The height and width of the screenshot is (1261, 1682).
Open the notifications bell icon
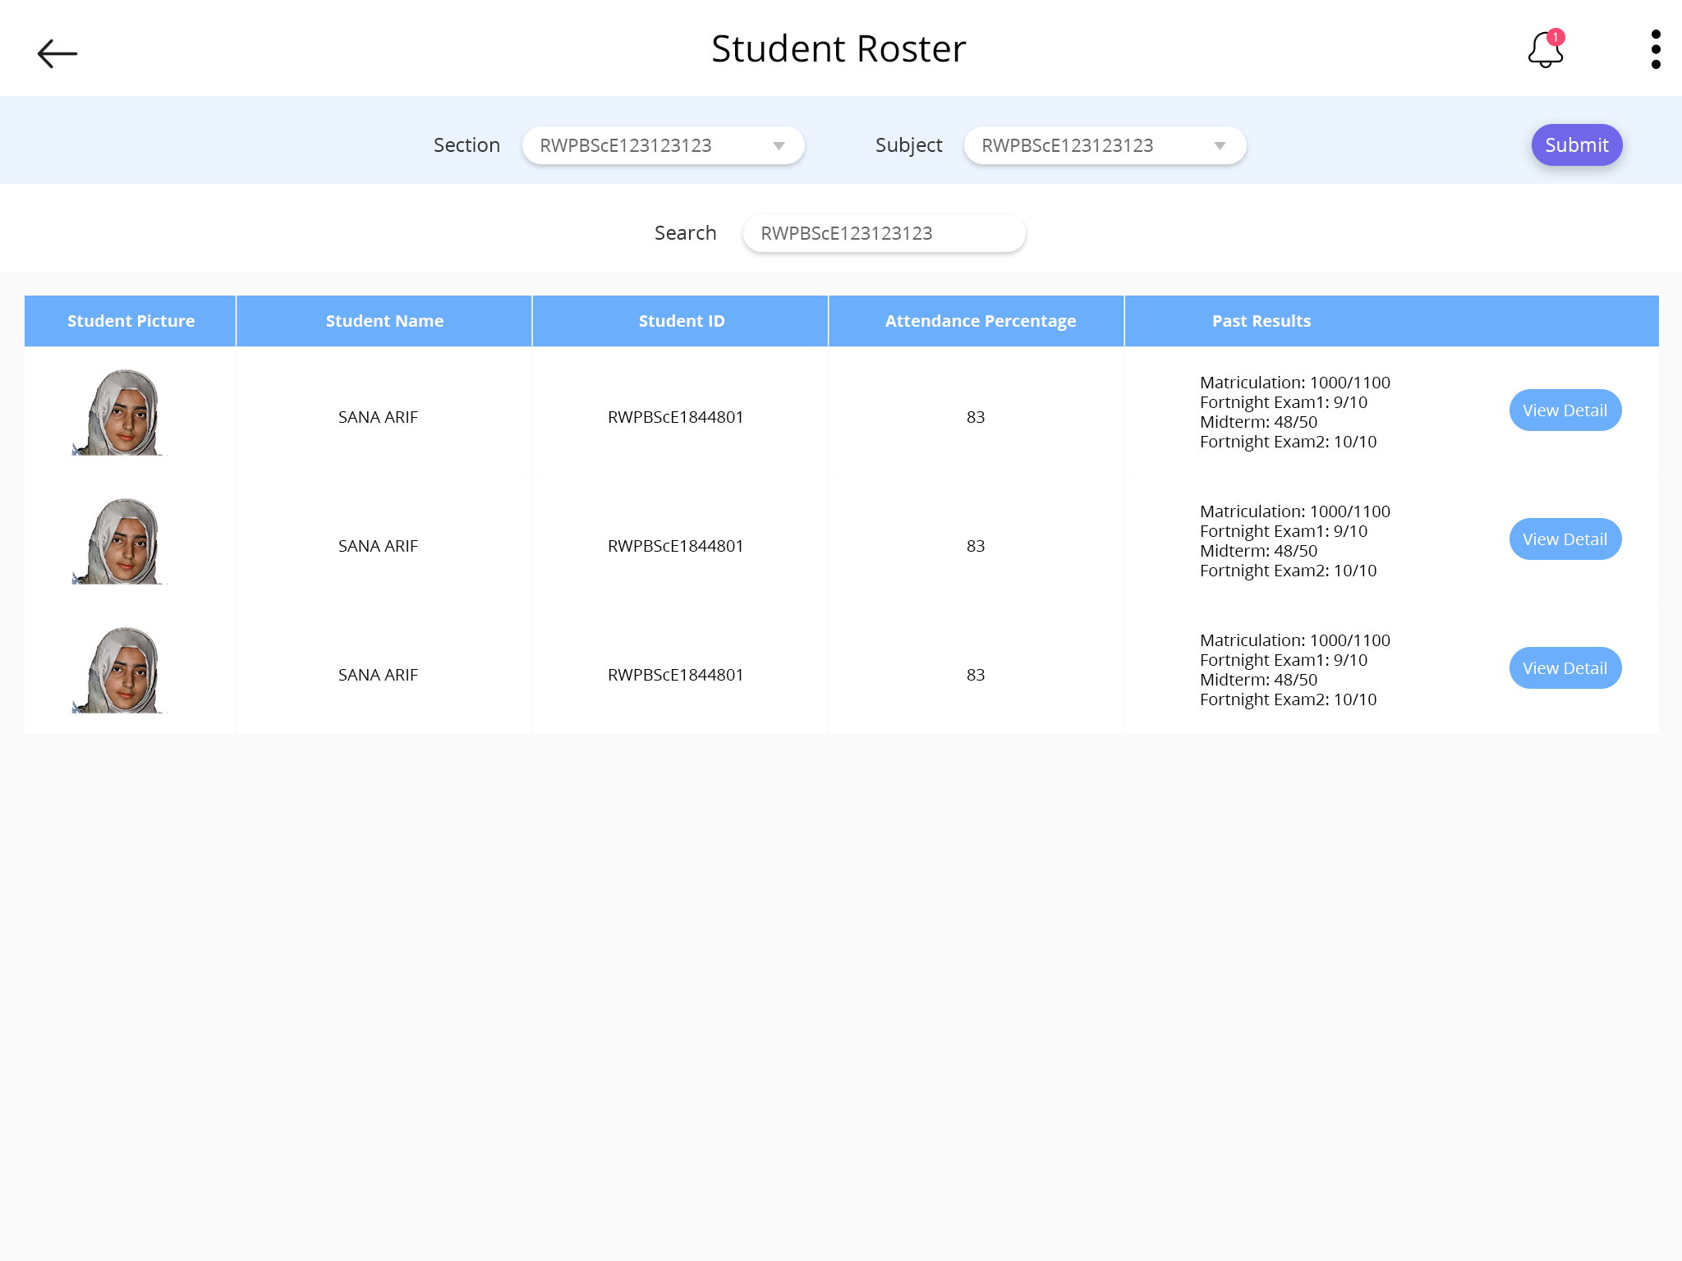coord(1544,52)
